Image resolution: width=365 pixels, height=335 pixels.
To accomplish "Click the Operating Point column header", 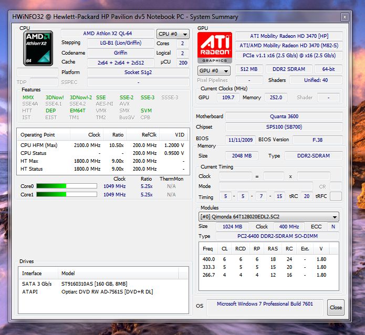I will click(x=44, y=135).
